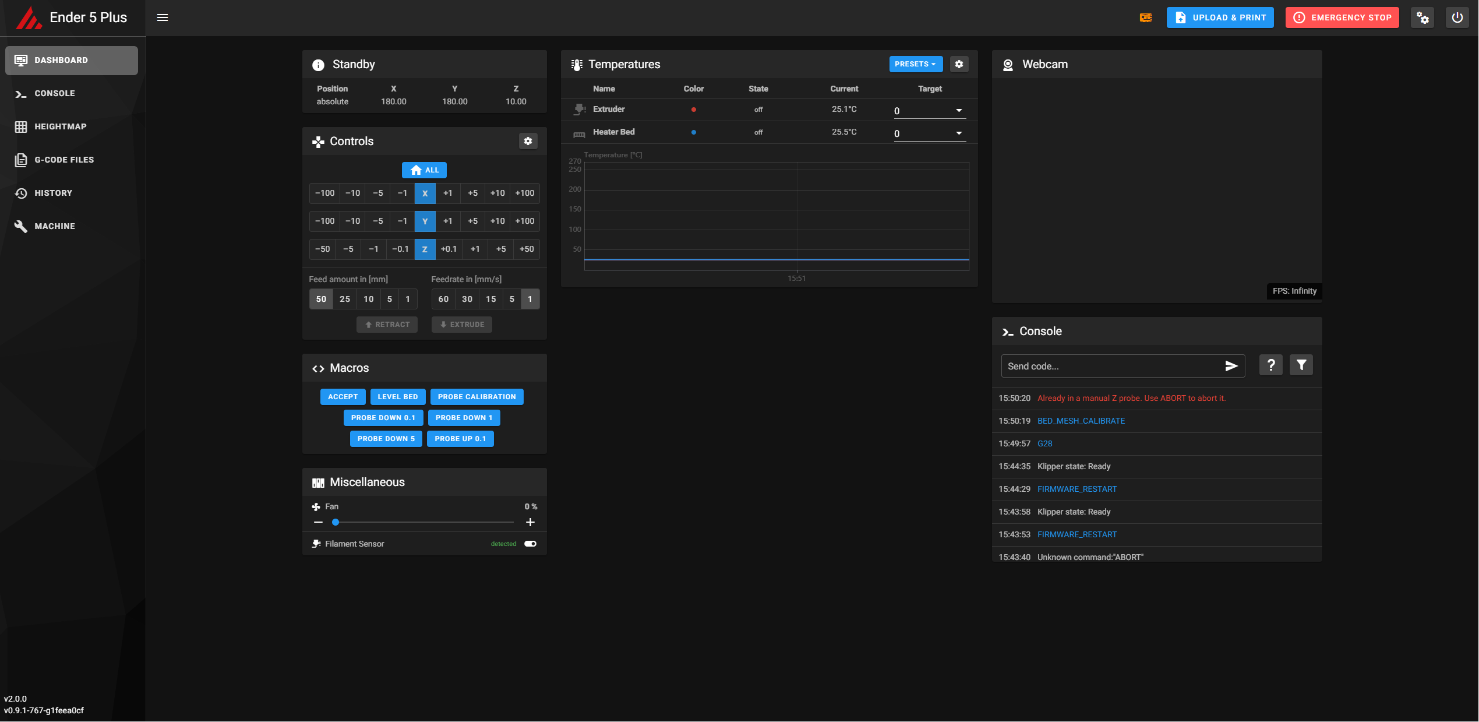This screenshot has height=722, width=1479.
Task: Click the console filter icon
Action: 1301,365
